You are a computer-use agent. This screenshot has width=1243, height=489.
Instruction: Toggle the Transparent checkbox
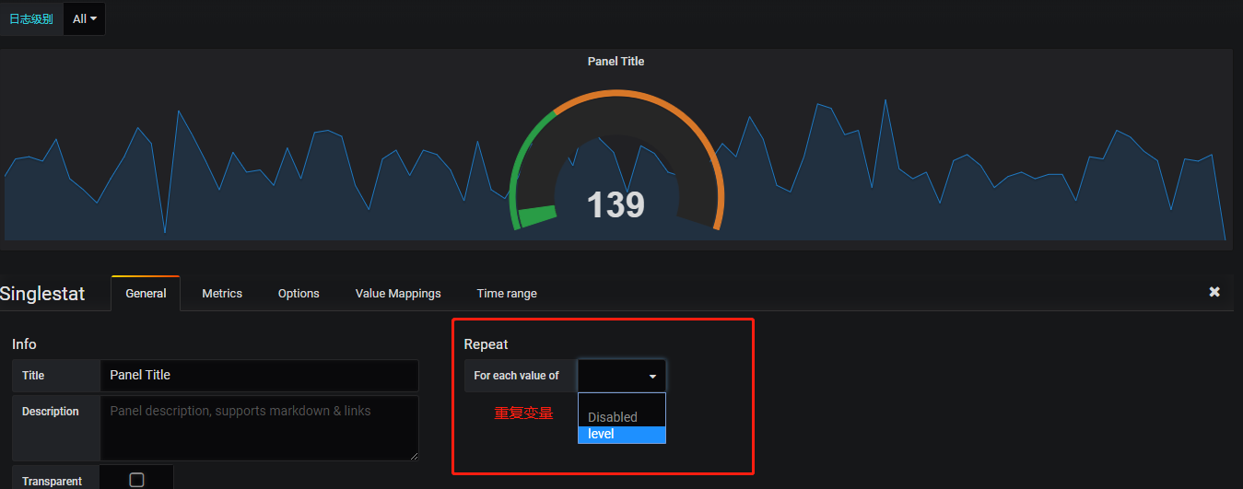coord(136,480)
